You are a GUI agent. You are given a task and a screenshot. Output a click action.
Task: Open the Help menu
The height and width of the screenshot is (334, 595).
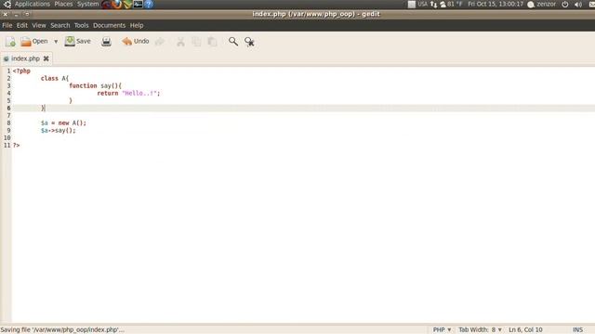(x=137, y=25)
